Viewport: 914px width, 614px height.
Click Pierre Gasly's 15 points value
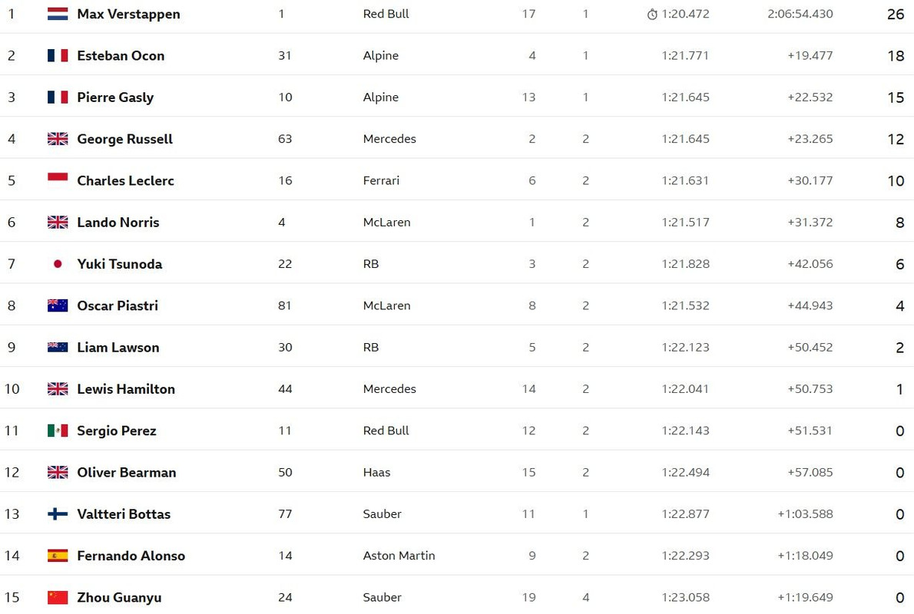click(x=896, y=97)
